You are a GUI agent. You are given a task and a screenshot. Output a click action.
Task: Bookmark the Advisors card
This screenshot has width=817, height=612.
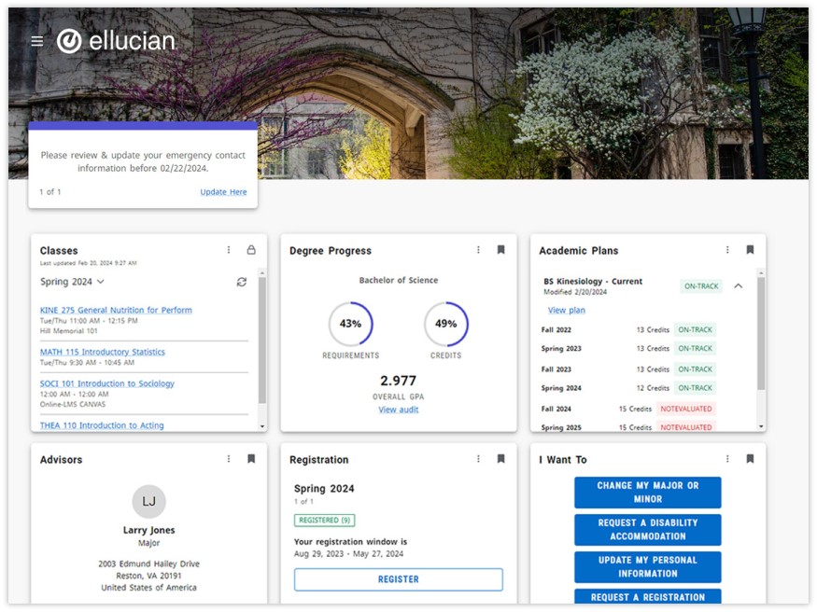pos(251,459)
